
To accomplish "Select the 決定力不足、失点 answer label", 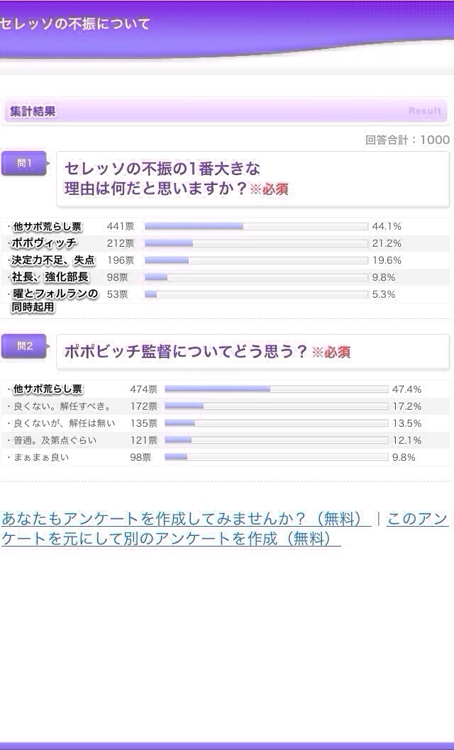I will coord(52,261).
